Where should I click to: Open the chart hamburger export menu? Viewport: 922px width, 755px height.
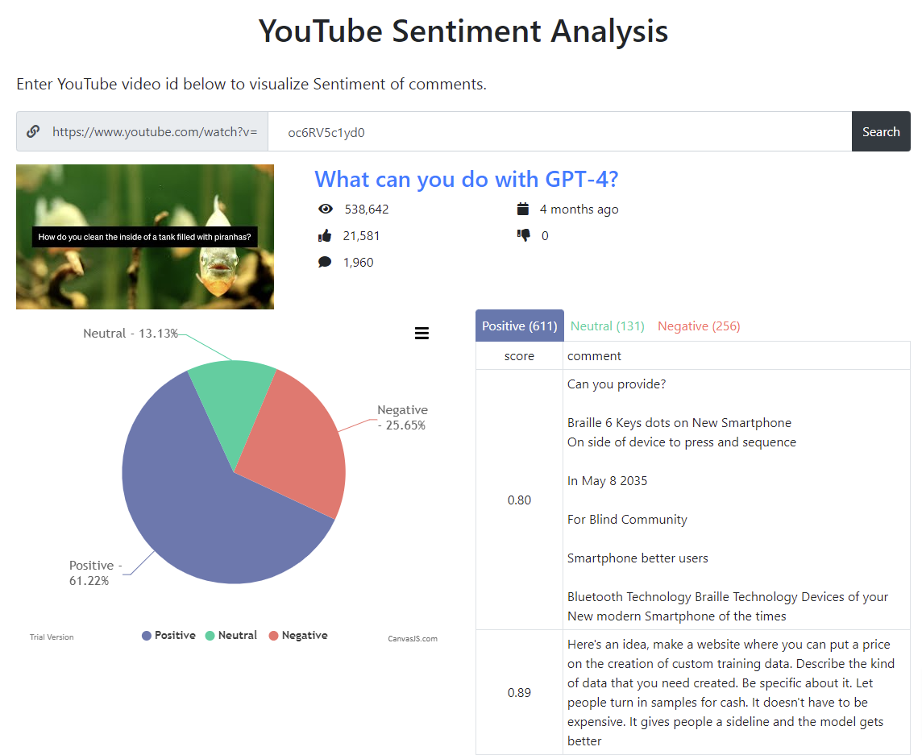[422, 333]
